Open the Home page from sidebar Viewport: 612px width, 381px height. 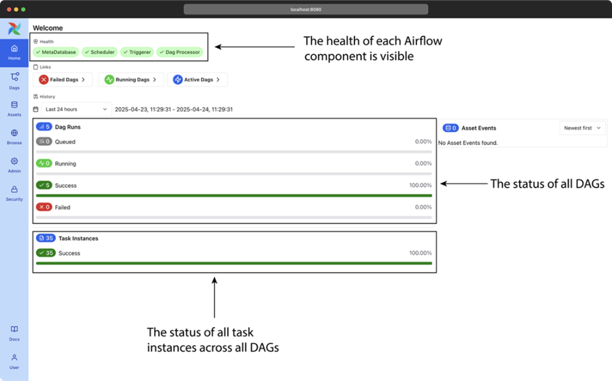coord(14,52)
